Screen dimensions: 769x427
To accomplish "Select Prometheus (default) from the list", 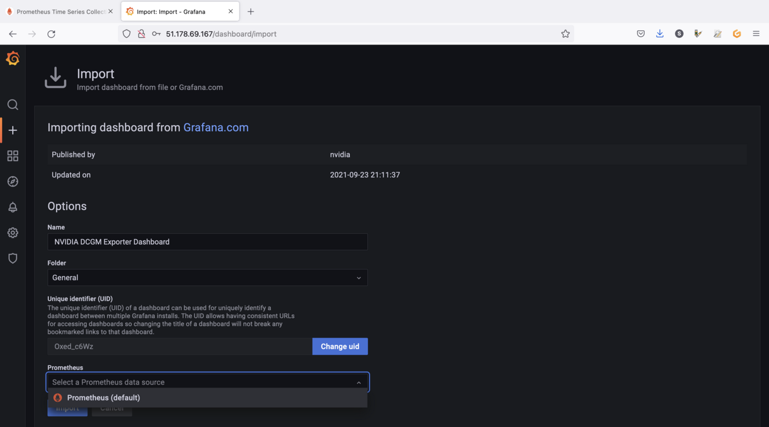I will pos(103,397).
